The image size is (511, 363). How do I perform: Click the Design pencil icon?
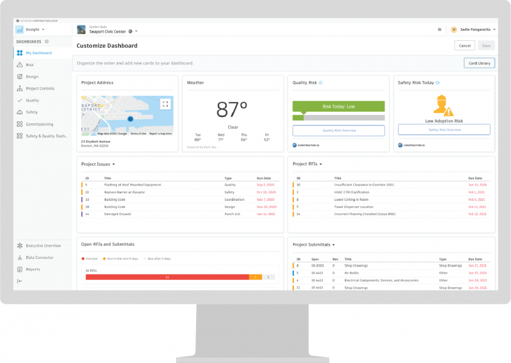coord(20,77)
